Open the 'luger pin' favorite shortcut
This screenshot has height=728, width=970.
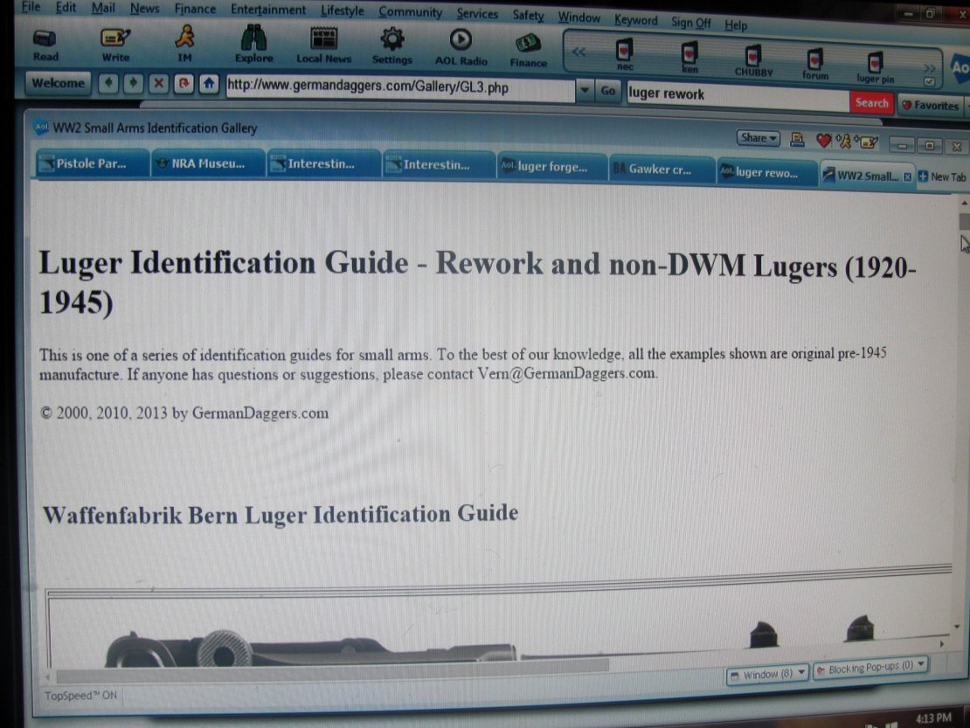pyautogui.click(x=875, y=68)
